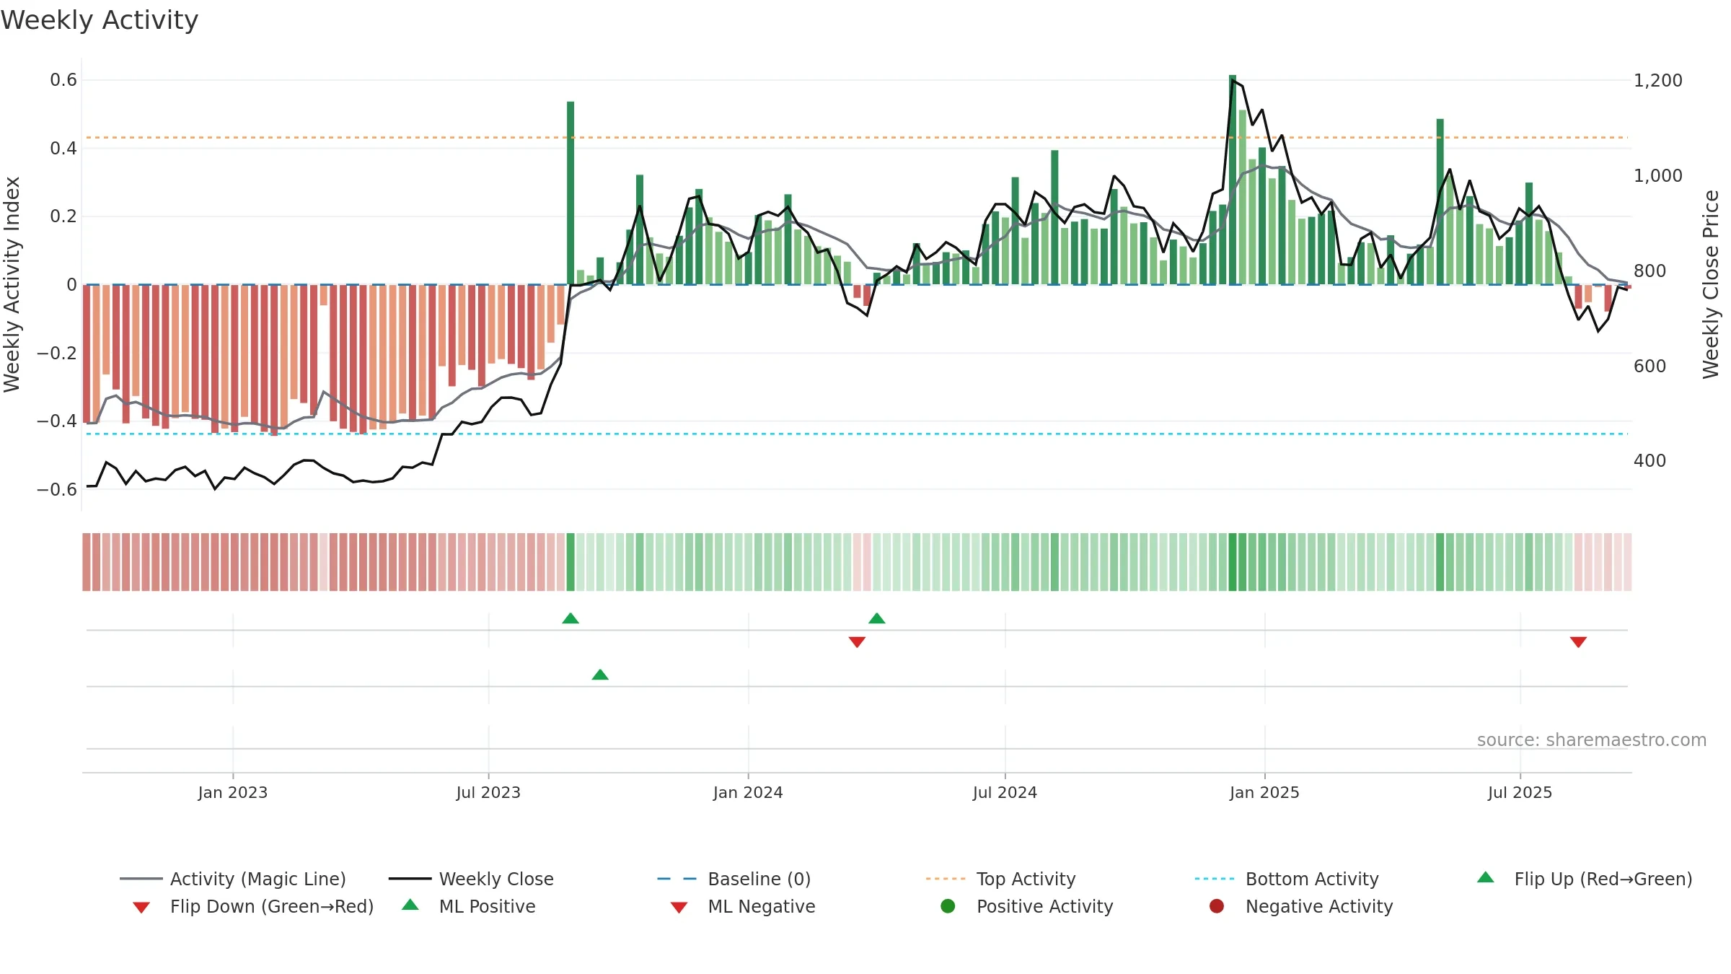
Task: Click the Jan 2023 x-axis label
Action: pos(233,793)
